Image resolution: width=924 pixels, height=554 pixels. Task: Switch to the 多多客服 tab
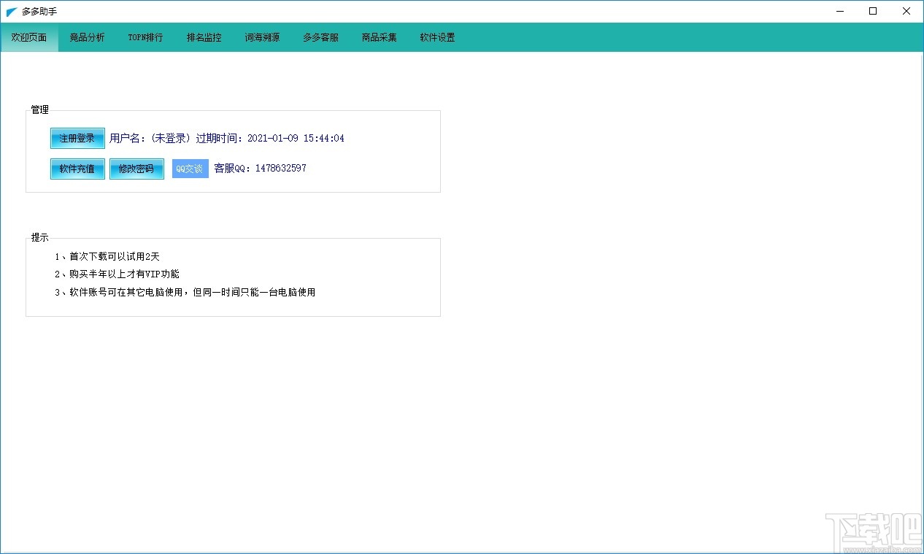click(x=321, y=37)
